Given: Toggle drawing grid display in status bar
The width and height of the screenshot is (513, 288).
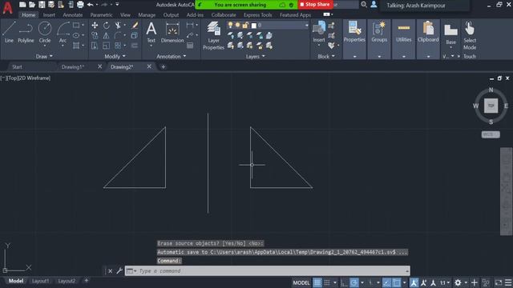Looking at the screenshot, I should click(x=317, y=282).
